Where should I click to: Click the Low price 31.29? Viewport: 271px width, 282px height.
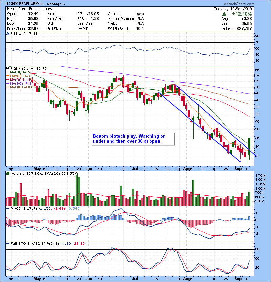[x=33, y=23]
